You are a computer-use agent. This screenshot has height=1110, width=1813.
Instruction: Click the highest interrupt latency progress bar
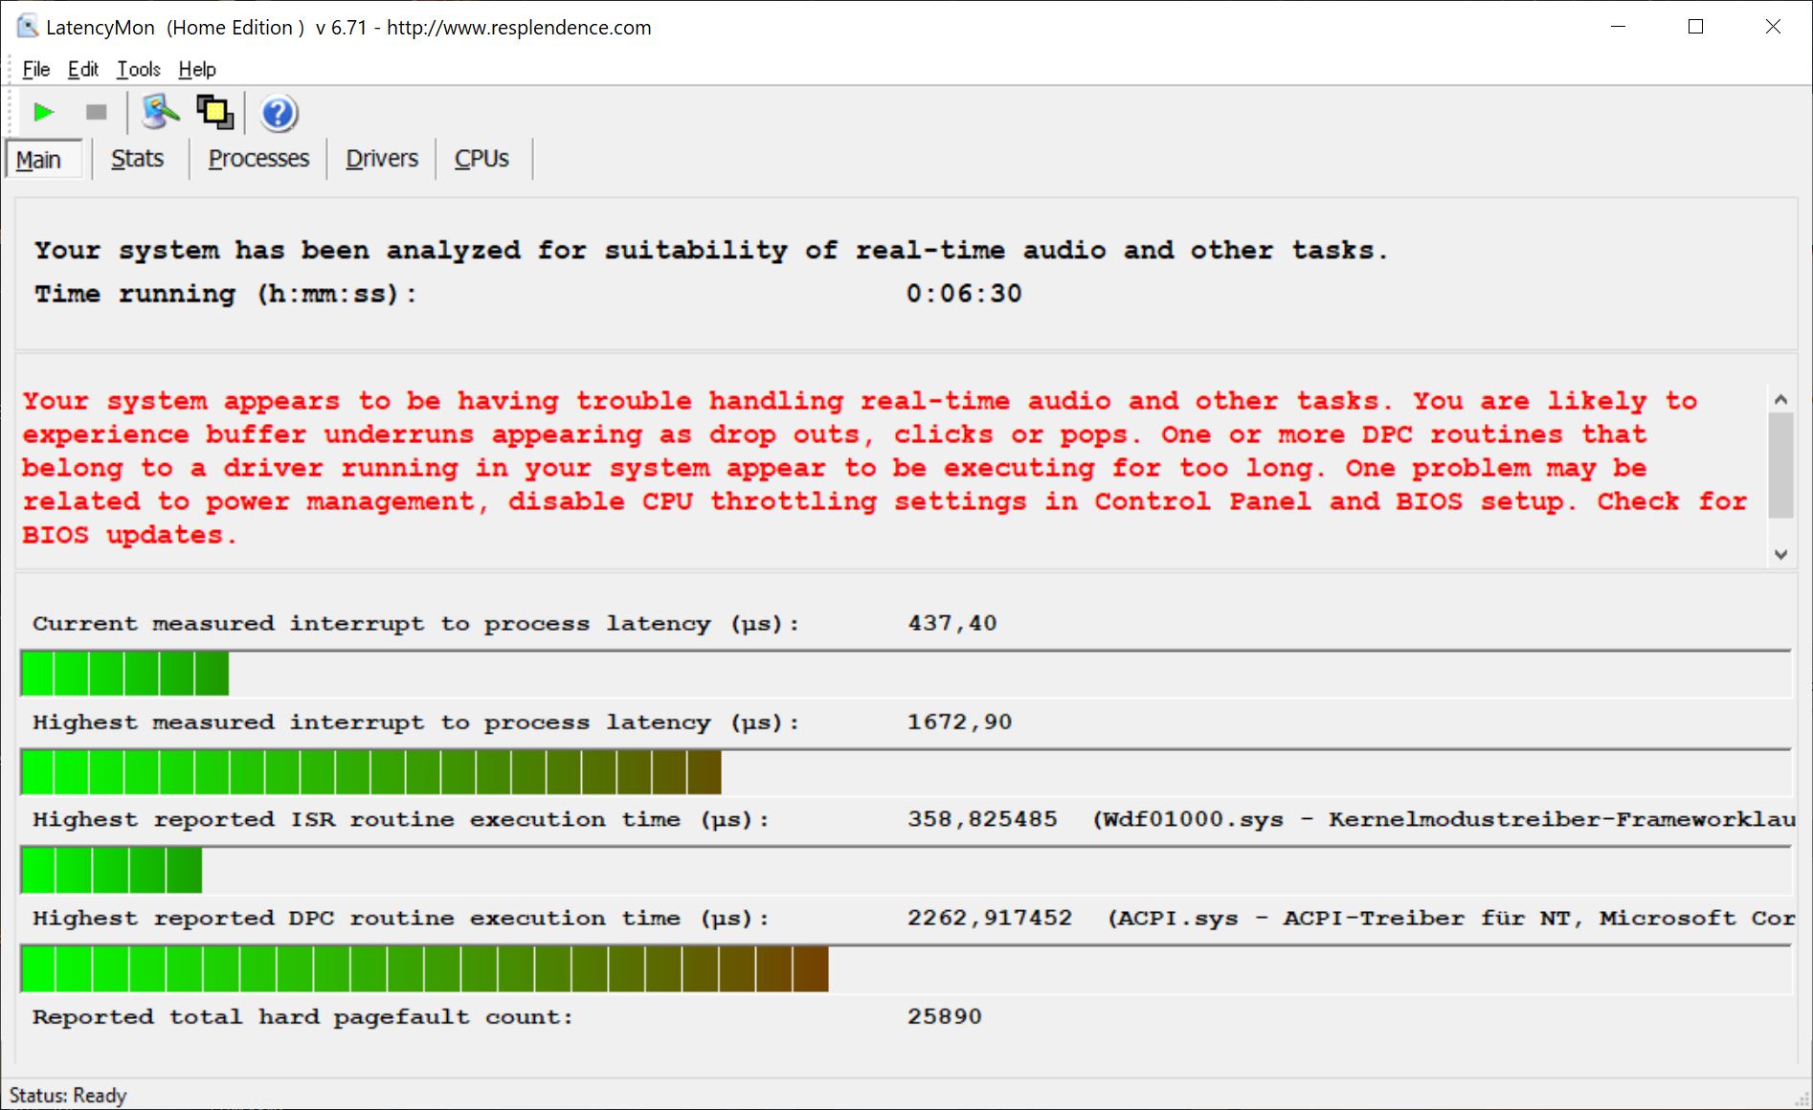click(906, 771)
